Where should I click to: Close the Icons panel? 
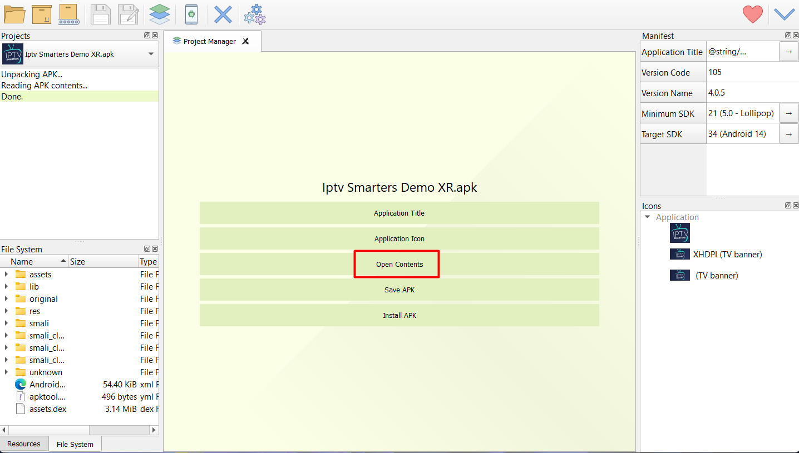[796, 206]
